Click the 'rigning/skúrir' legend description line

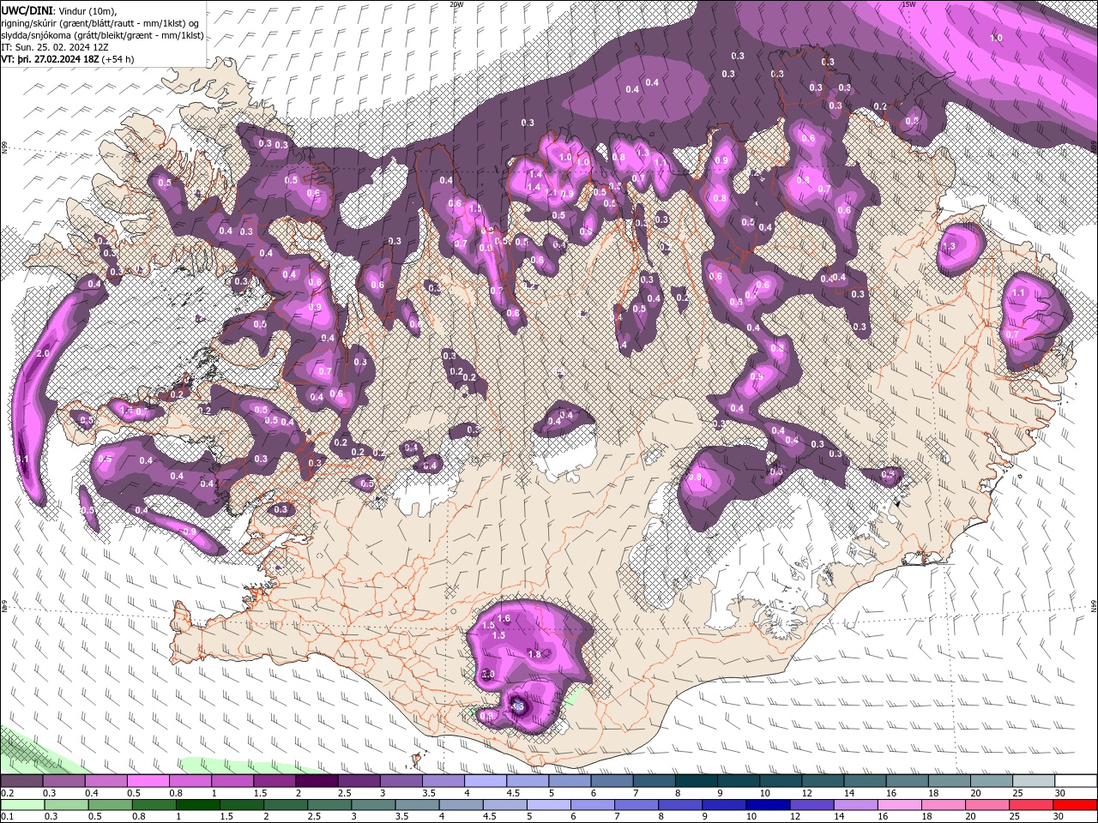pyautogui.click(x=100, y=23)
